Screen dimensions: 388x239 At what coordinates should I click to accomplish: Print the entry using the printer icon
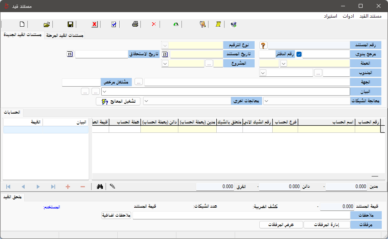[135, 24]
